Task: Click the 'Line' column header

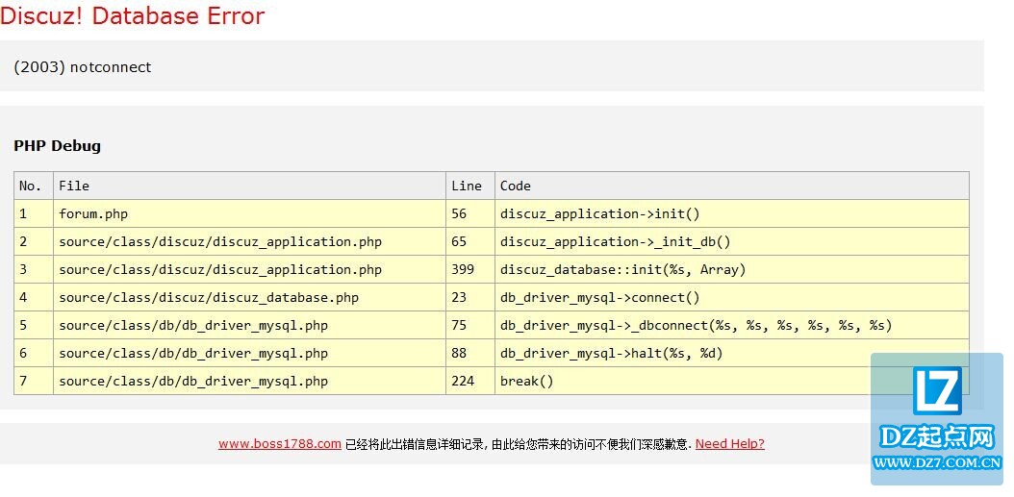Action: (x=470, y=186)
